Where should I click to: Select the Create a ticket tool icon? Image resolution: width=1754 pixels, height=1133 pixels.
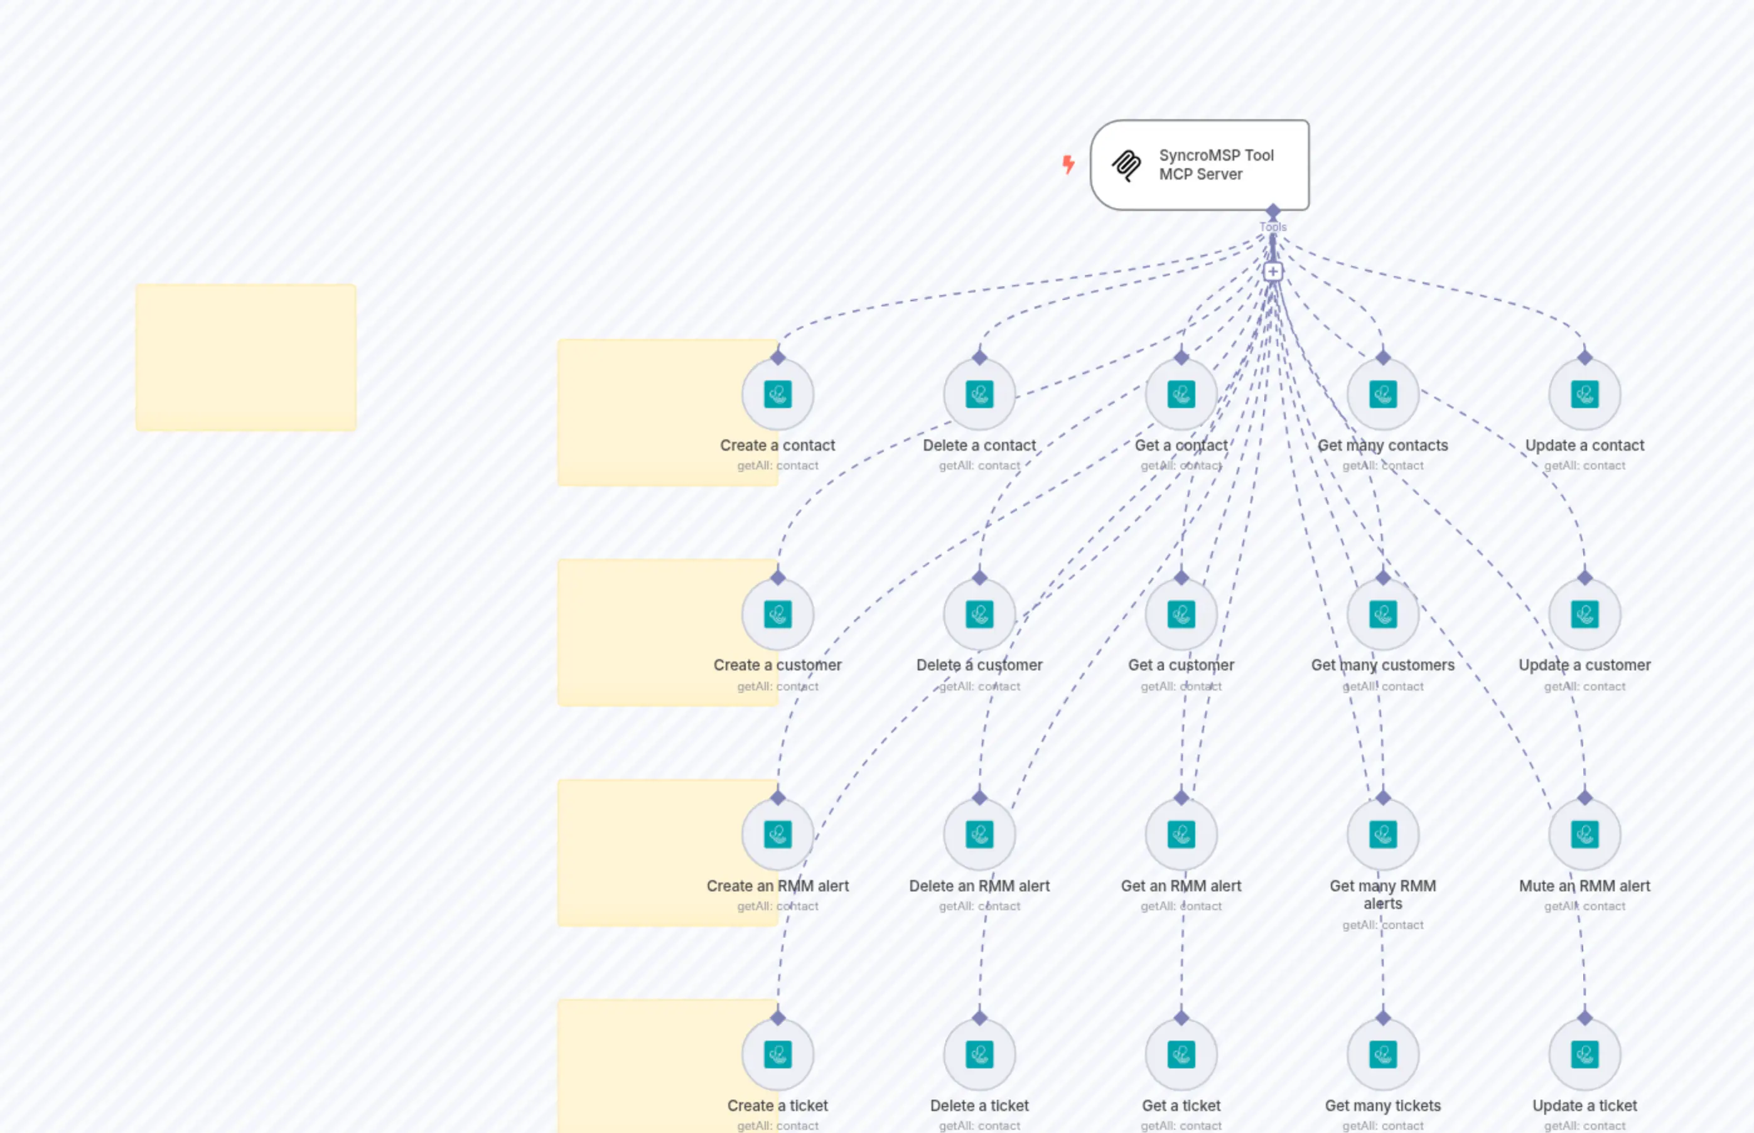click(x=778, y=1055)
